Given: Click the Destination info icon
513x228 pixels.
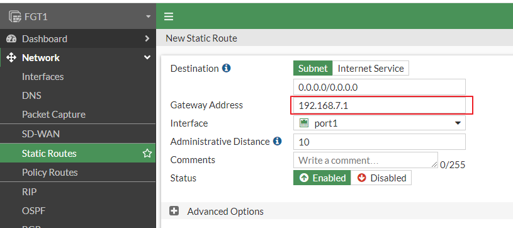Looking at the screenshot, I should (x=227, y=68).
